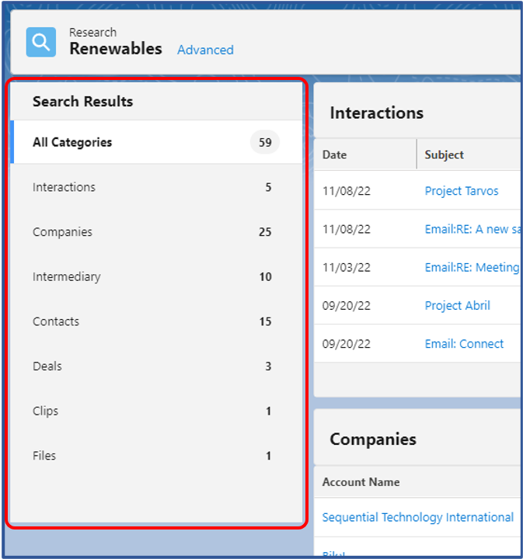The image size is (523, 559).
Task: Select the Clips category
Action: (x=157, y=411)
